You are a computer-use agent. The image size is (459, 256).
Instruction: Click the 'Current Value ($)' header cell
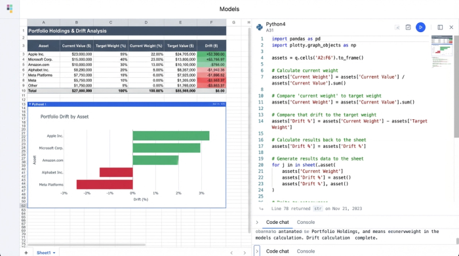(x=77, y=46)
